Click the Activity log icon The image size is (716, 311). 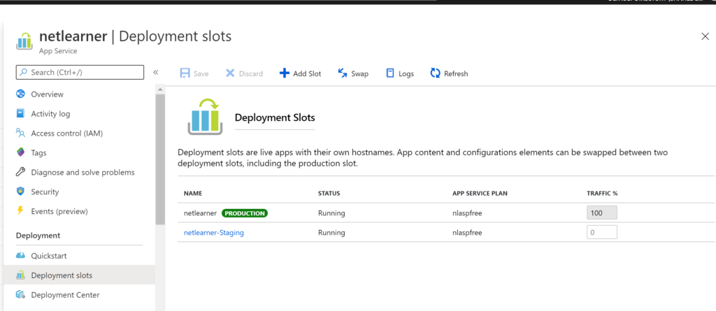20,113
